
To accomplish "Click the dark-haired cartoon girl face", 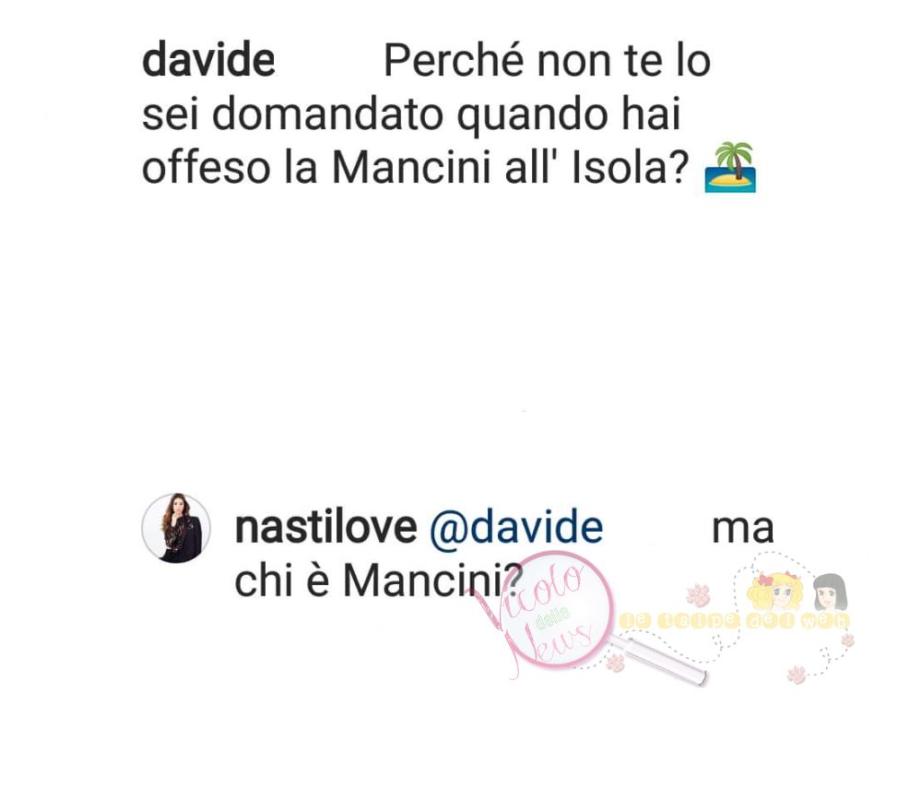I will click(x=831, y=592).
